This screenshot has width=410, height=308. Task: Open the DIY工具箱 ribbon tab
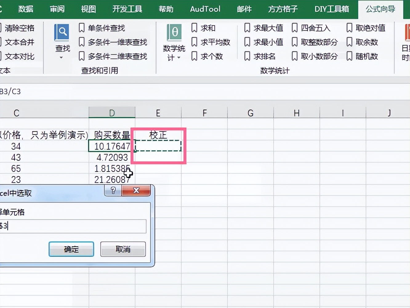[x=332, y=9]
